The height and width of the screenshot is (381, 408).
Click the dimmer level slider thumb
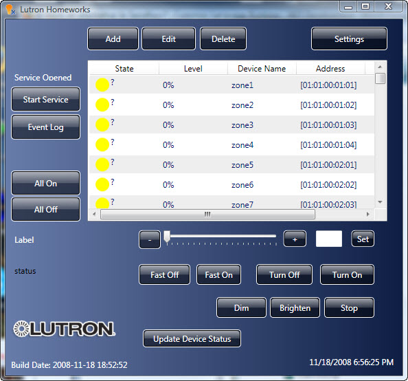(167, 237)
